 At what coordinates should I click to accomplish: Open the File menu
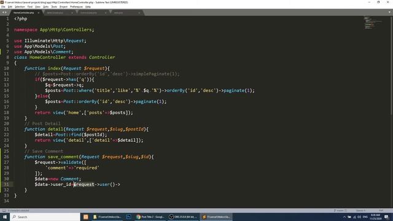(3, 7)
